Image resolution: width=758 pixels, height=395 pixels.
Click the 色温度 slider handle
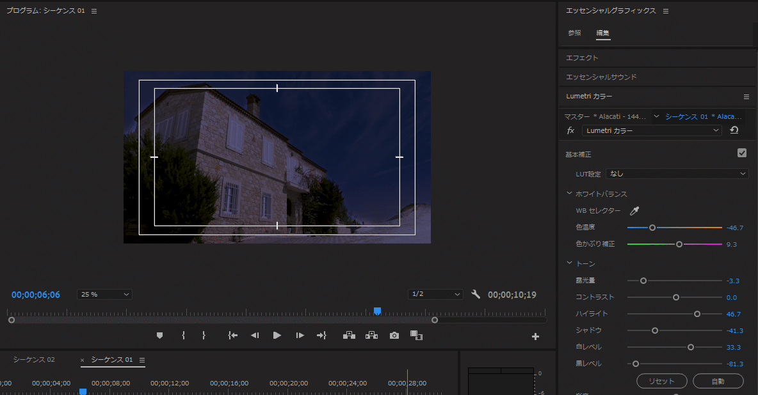652,228
